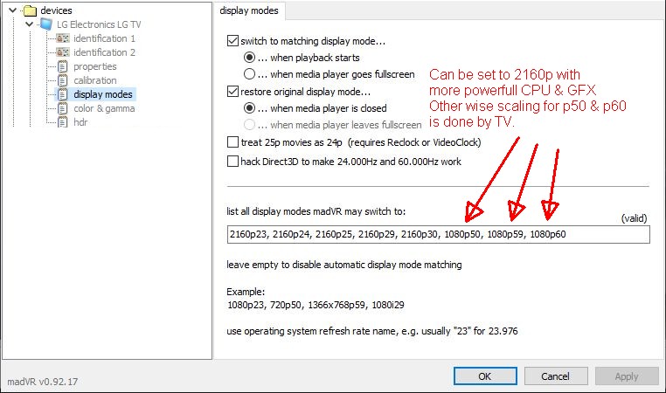Click the devices folder icon
Image resolution: width=666 pixels, height=393 pixels.
(x=30, y=10)
